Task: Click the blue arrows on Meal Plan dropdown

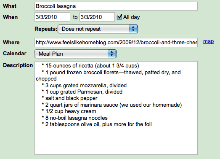Action: 112,54
